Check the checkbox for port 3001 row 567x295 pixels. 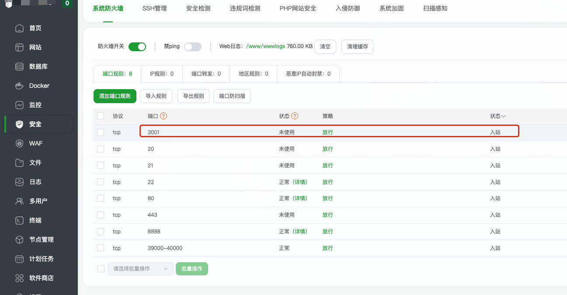pyautogui.click(x=101, y=132)
